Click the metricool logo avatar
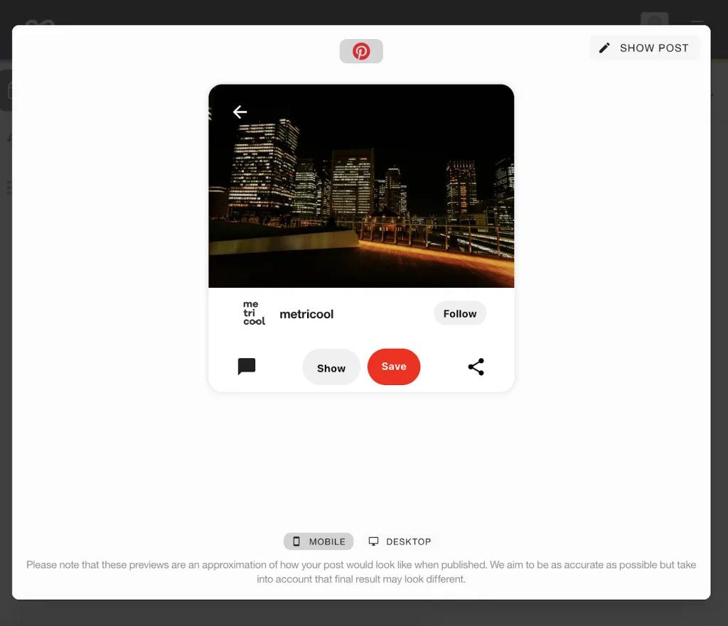Viewport: 728px width, 626px height. click(x=254, y=313)
